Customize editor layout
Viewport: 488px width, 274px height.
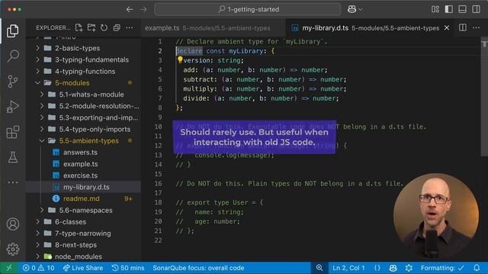point(435,9)
